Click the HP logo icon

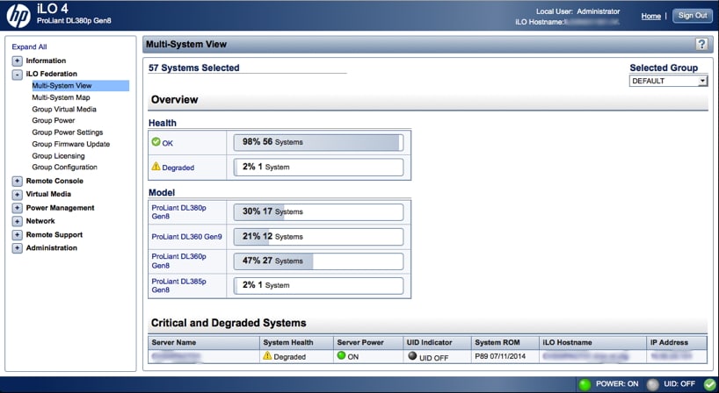(x=18, y=16)
